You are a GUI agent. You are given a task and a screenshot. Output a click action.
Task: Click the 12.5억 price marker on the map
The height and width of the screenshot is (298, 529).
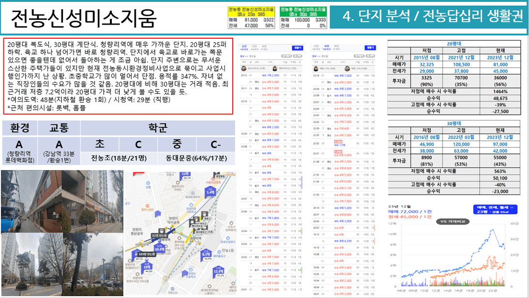[218, 271]
